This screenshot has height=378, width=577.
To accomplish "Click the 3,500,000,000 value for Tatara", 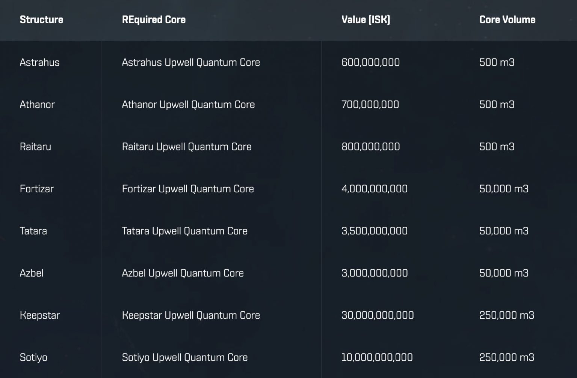I will click(x=374, y=231).
